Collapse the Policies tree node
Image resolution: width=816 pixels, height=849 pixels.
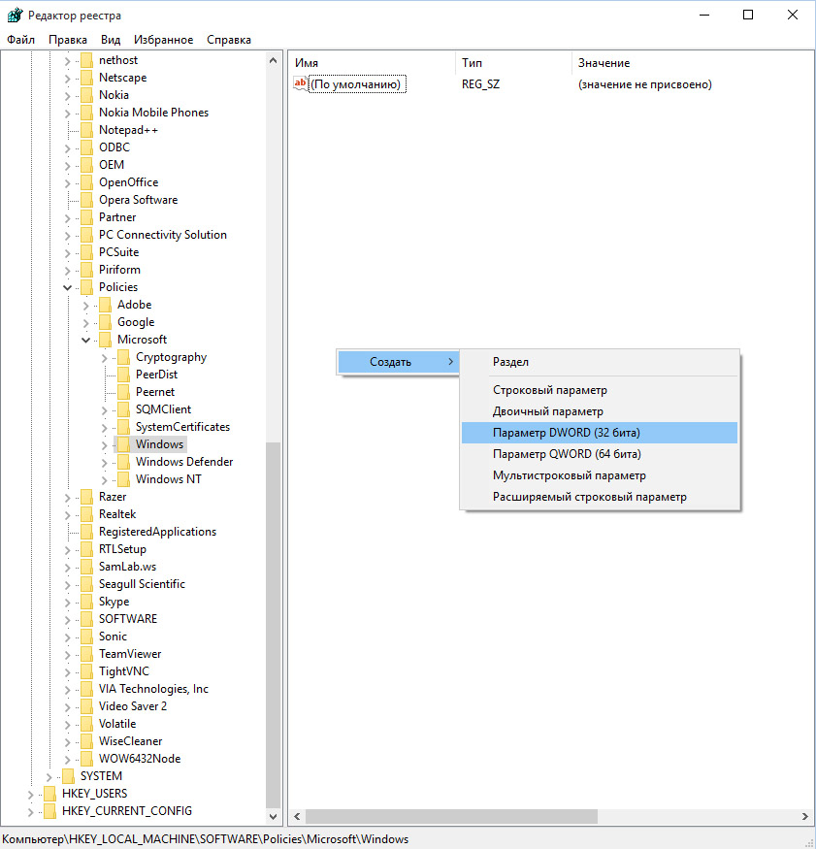click(x=68, y=287)
